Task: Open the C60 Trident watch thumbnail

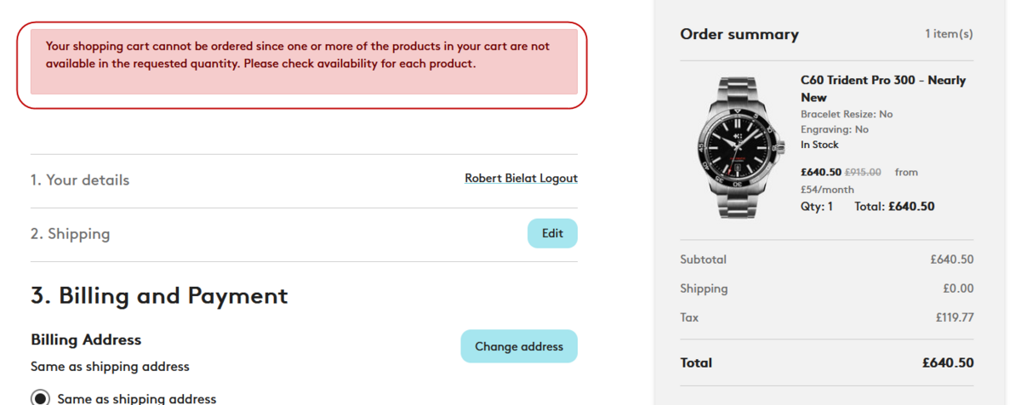Action: coord(739,146)
